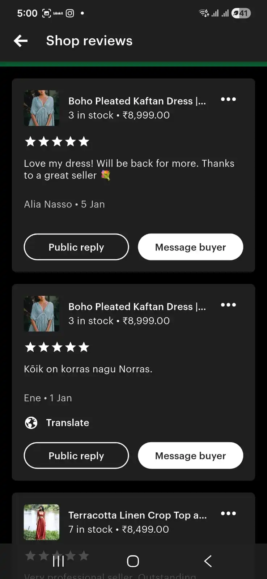The width and height of the screenshot is (267, 579).
Task: Tap Instagram notification icon in status bar
Action: [x=70, y=13]
